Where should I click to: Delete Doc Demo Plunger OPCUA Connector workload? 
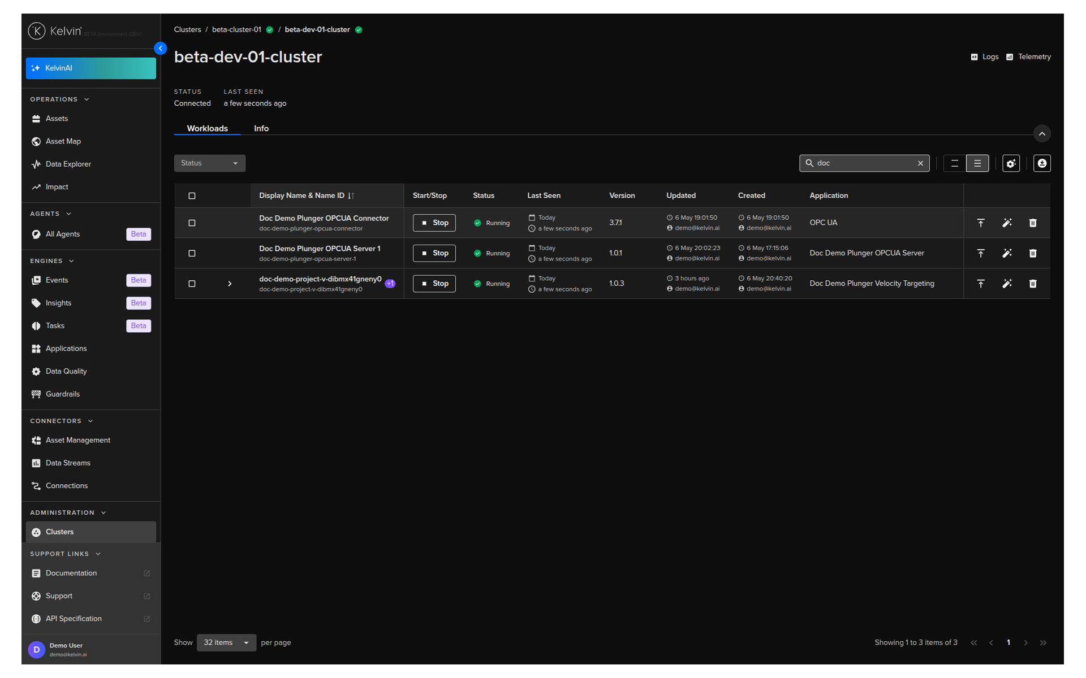[1033, 223]
